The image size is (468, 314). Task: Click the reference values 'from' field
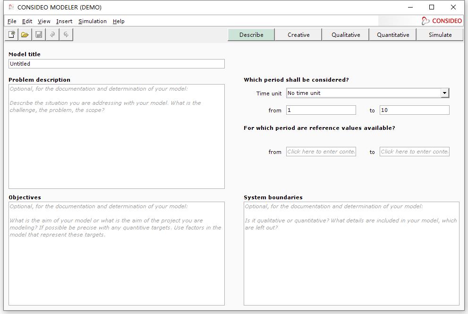point(321,152)
